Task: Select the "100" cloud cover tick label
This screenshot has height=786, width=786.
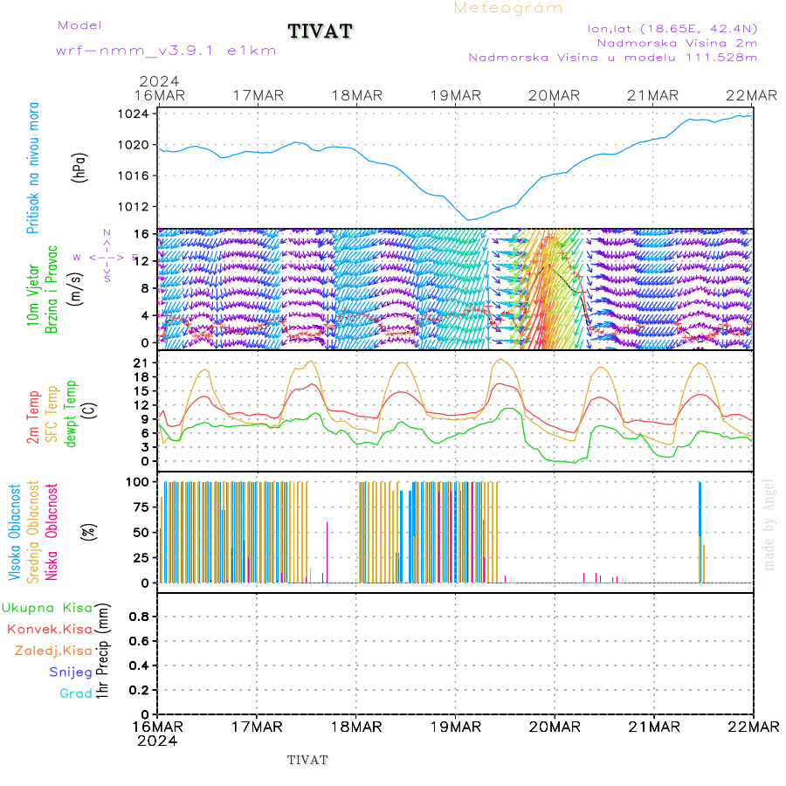Action: click(137, 482)
